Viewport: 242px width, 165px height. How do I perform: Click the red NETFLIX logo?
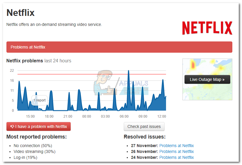coord(207,28)
